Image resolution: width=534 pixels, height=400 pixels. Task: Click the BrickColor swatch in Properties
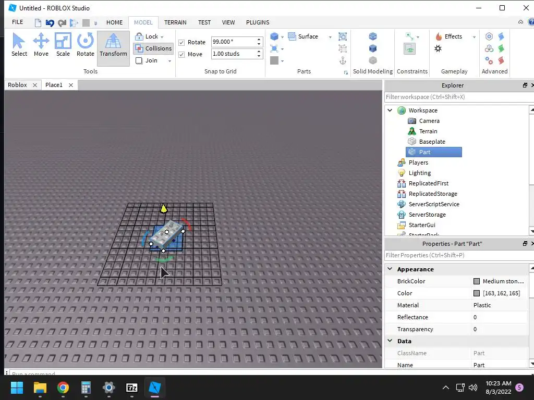click(477, 281)
